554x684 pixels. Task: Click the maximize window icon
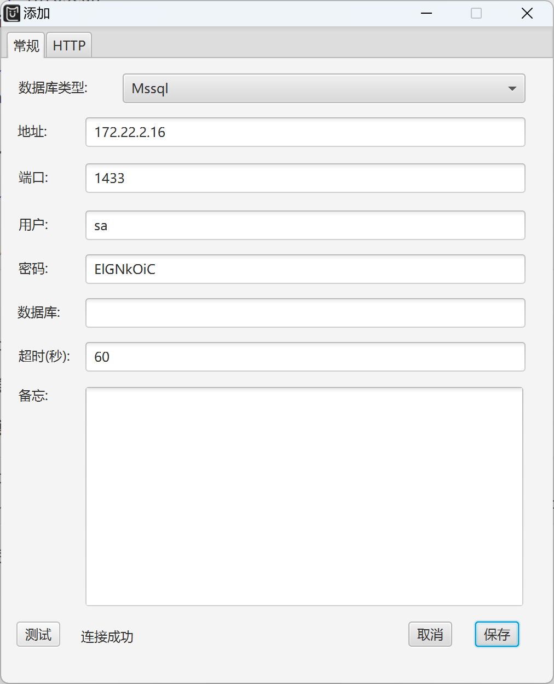(x=476, y=13)
